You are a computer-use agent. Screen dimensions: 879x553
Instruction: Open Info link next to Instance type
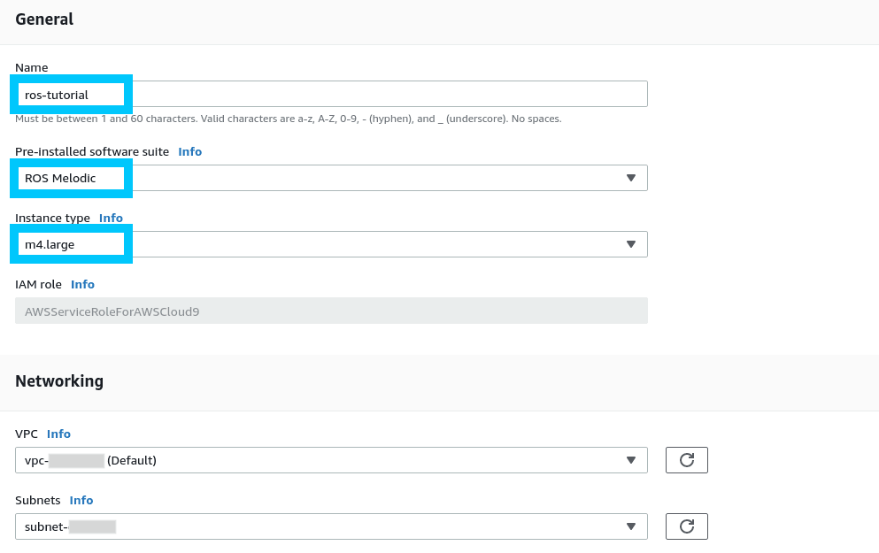[111, 218]
